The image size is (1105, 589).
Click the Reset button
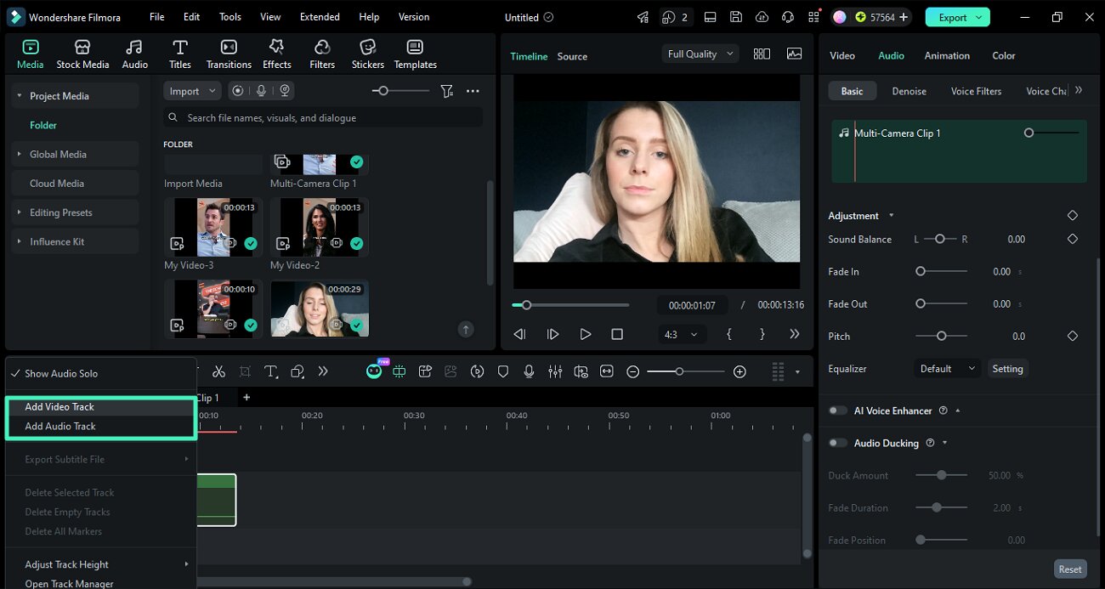(x=1070, y=569)
